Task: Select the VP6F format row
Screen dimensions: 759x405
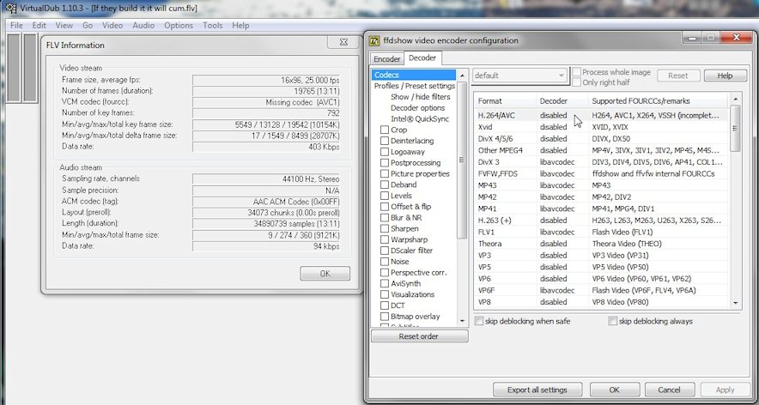Action: click(601, 290)
